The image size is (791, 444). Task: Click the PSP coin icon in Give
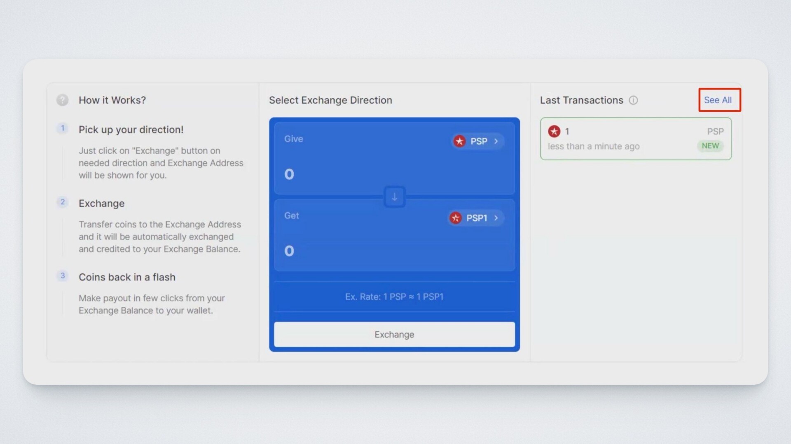(459, 141)
